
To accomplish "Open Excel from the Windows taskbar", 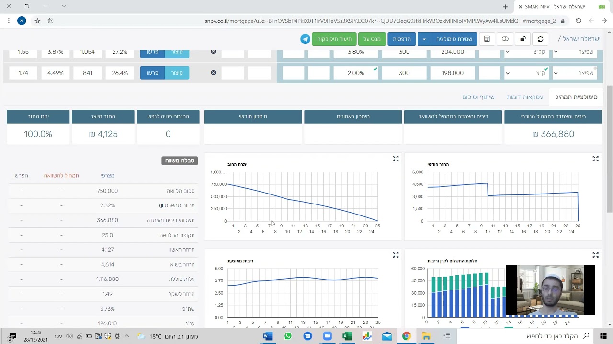I will 347,336.
